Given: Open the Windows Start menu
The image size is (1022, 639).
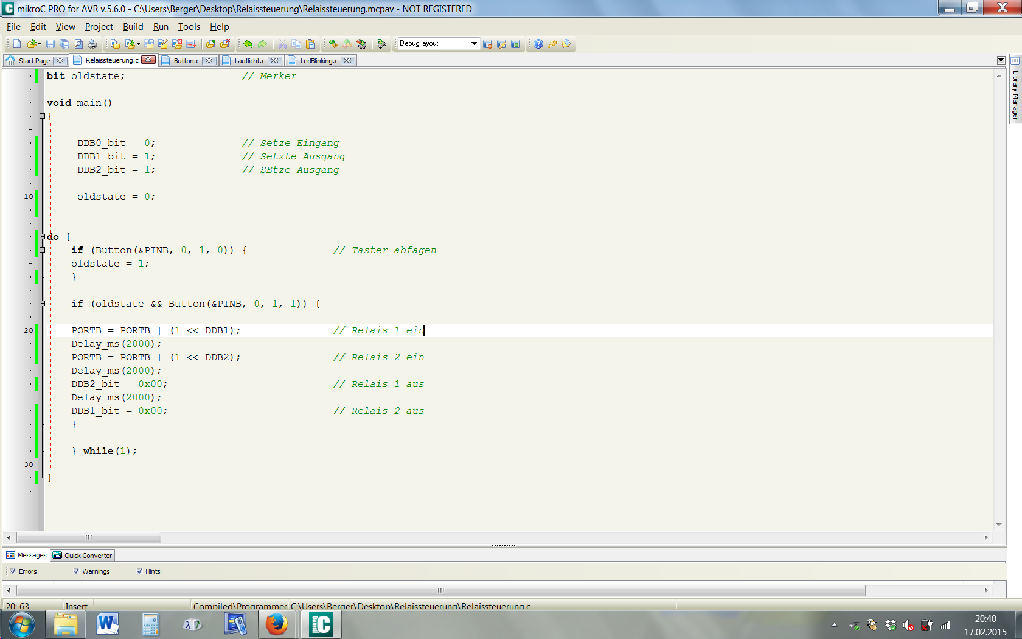Looking at the screenshot, I should [21, 624].
